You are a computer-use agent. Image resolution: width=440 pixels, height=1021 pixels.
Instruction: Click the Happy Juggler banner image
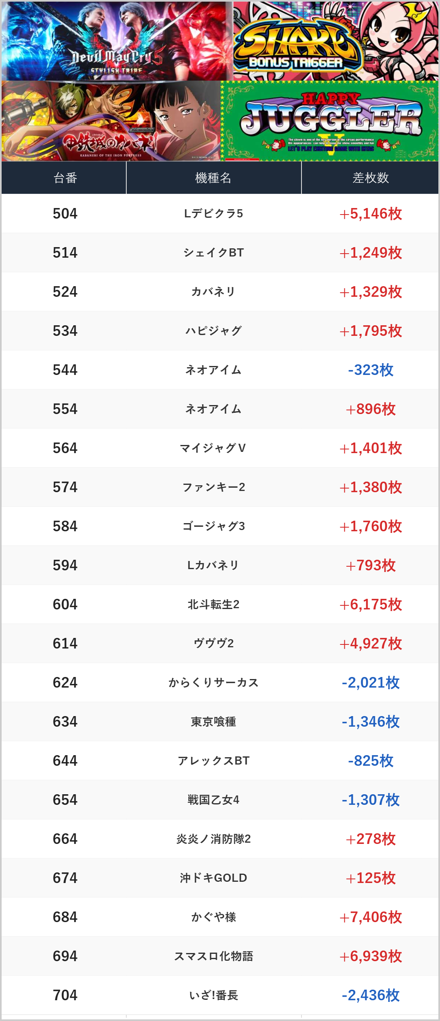point(329,121)
